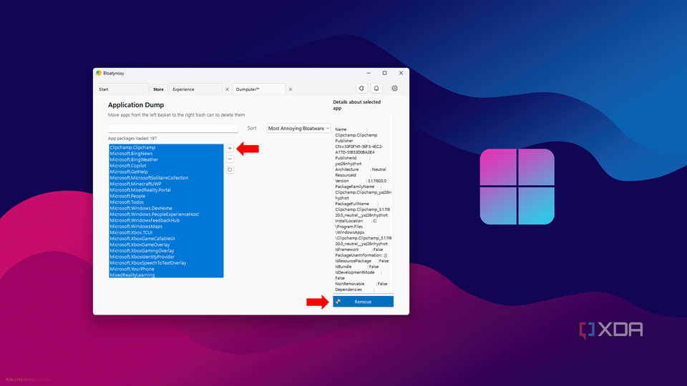Select Microsoft.BingWeather in the list
687x386 pixels.
166,159
